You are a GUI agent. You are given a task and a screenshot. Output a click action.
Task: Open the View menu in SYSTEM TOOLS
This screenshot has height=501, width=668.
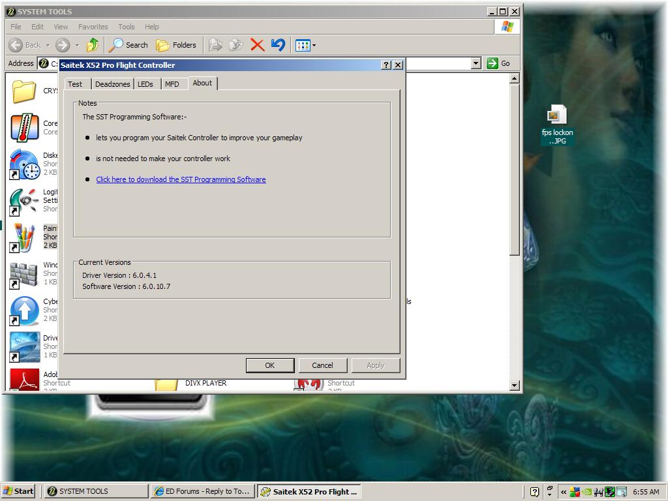click(x=61, y=26)
